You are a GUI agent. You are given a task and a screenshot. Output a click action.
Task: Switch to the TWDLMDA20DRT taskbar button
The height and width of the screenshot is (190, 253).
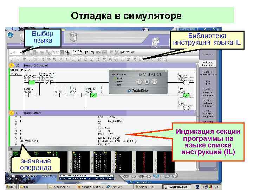click(x=178, y=187)
